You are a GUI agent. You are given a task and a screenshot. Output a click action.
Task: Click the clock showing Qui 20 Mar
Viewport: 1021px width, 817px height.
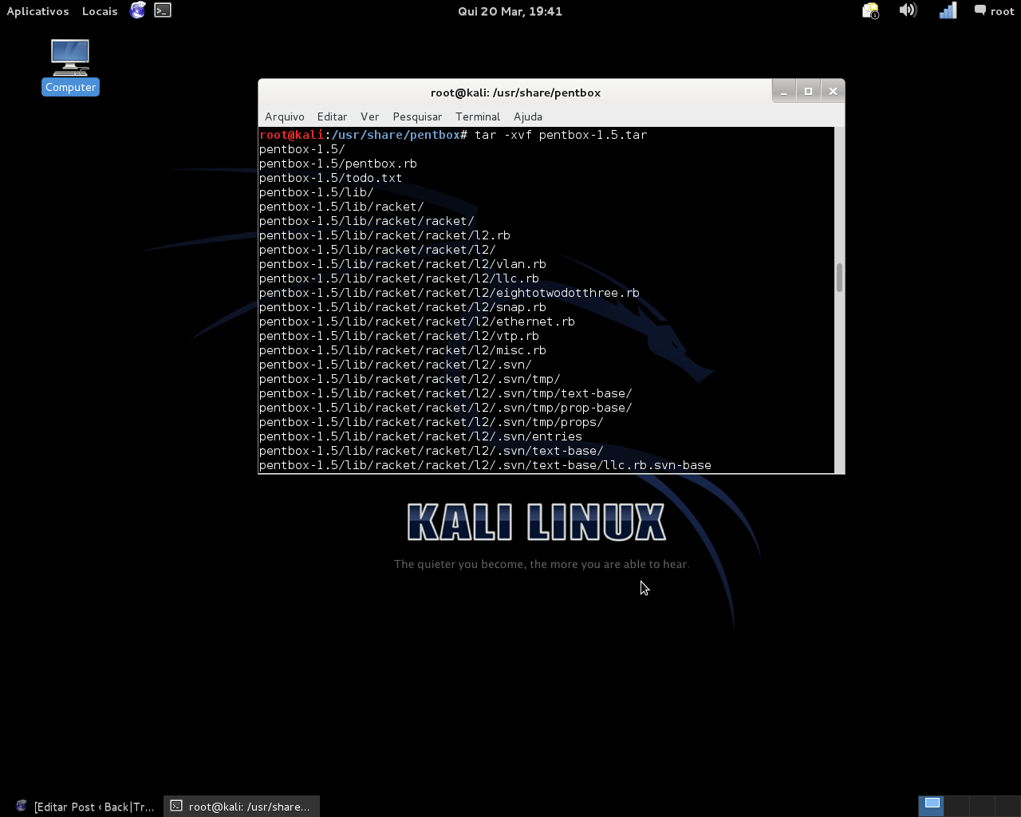click(x=510, y=11)
